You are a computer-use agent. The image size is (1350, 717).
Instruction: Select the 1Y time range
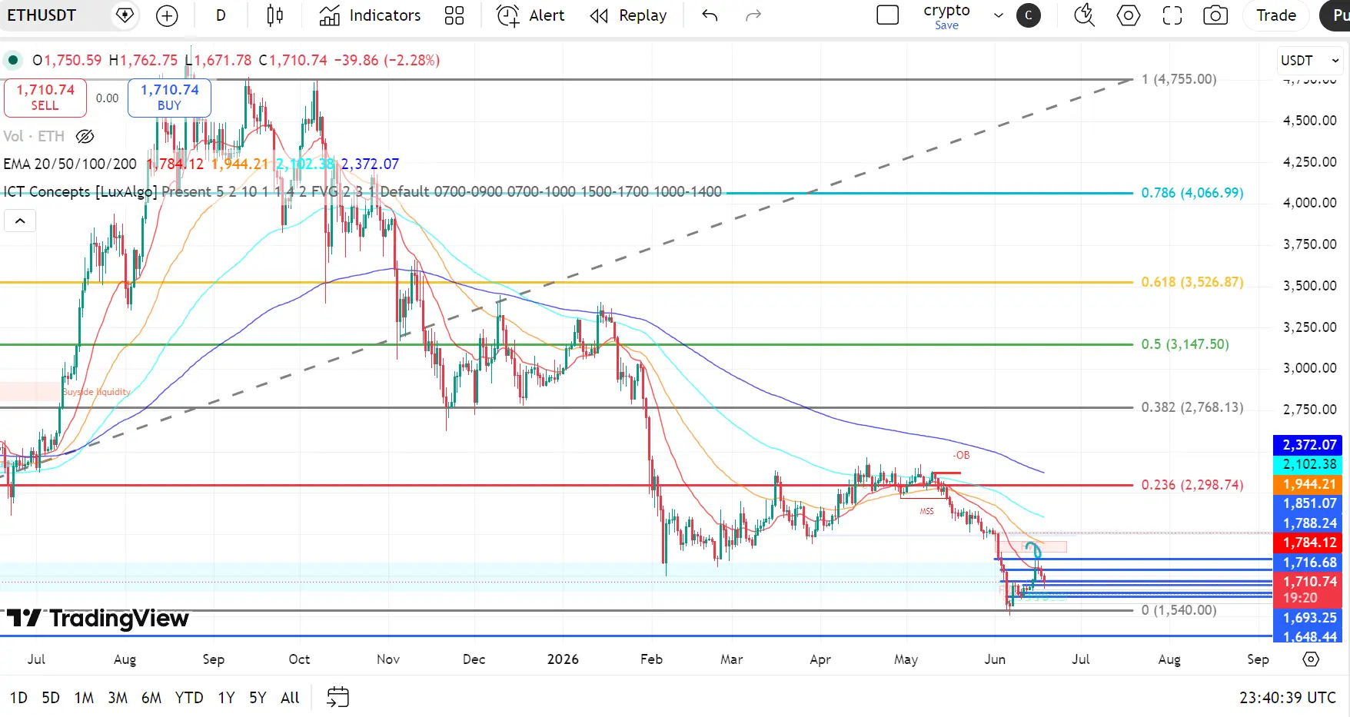[x=226, y=698]
